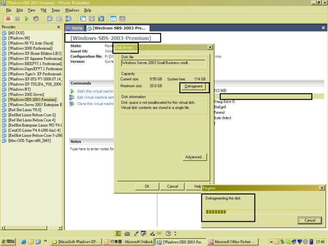Select [Windows 2000 Server] favorite
This screenshot has width=328, height=246.
(x=26, y=94)
